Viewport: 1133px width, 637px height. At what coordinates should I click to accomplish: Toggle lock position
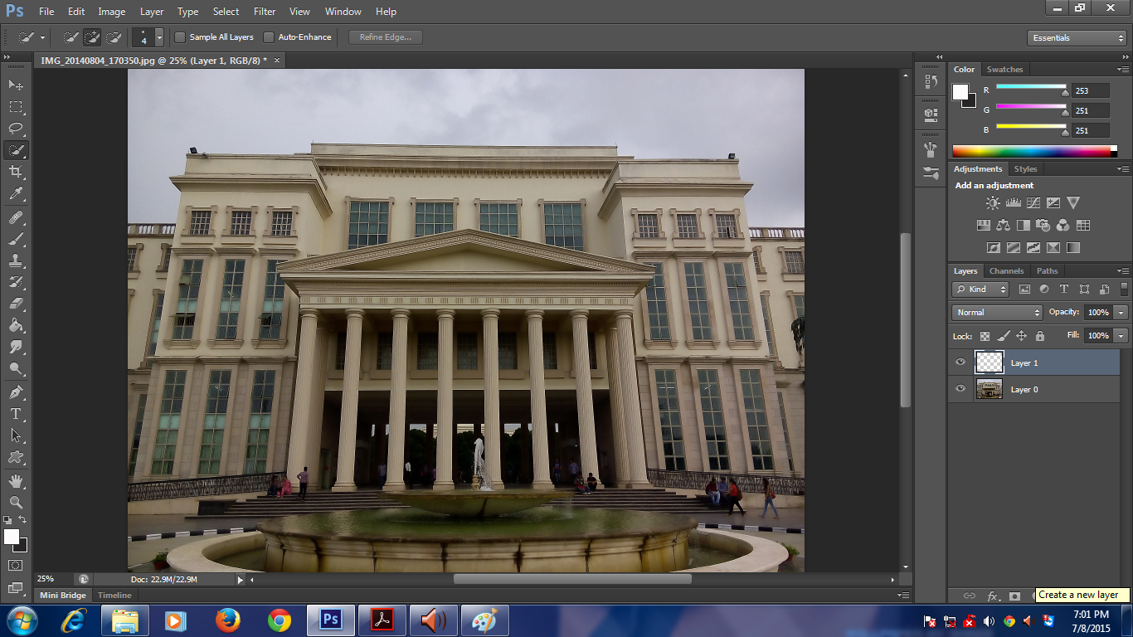coord(1022,336)
